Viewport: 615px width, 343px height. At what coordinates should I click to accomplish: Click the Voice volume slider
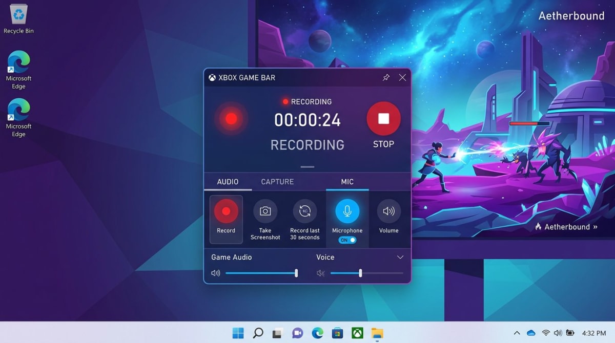[x=366, y=273]
